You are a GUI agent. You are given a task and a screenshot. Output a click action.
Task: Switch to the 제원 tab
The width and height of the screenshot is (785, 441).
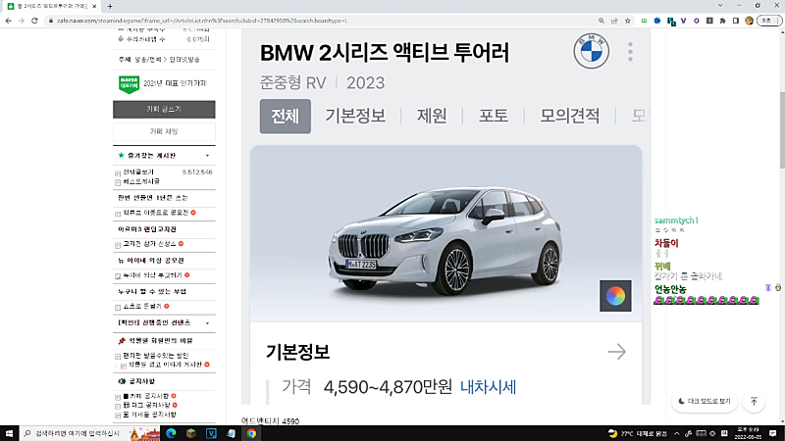[x=432, y=116]
